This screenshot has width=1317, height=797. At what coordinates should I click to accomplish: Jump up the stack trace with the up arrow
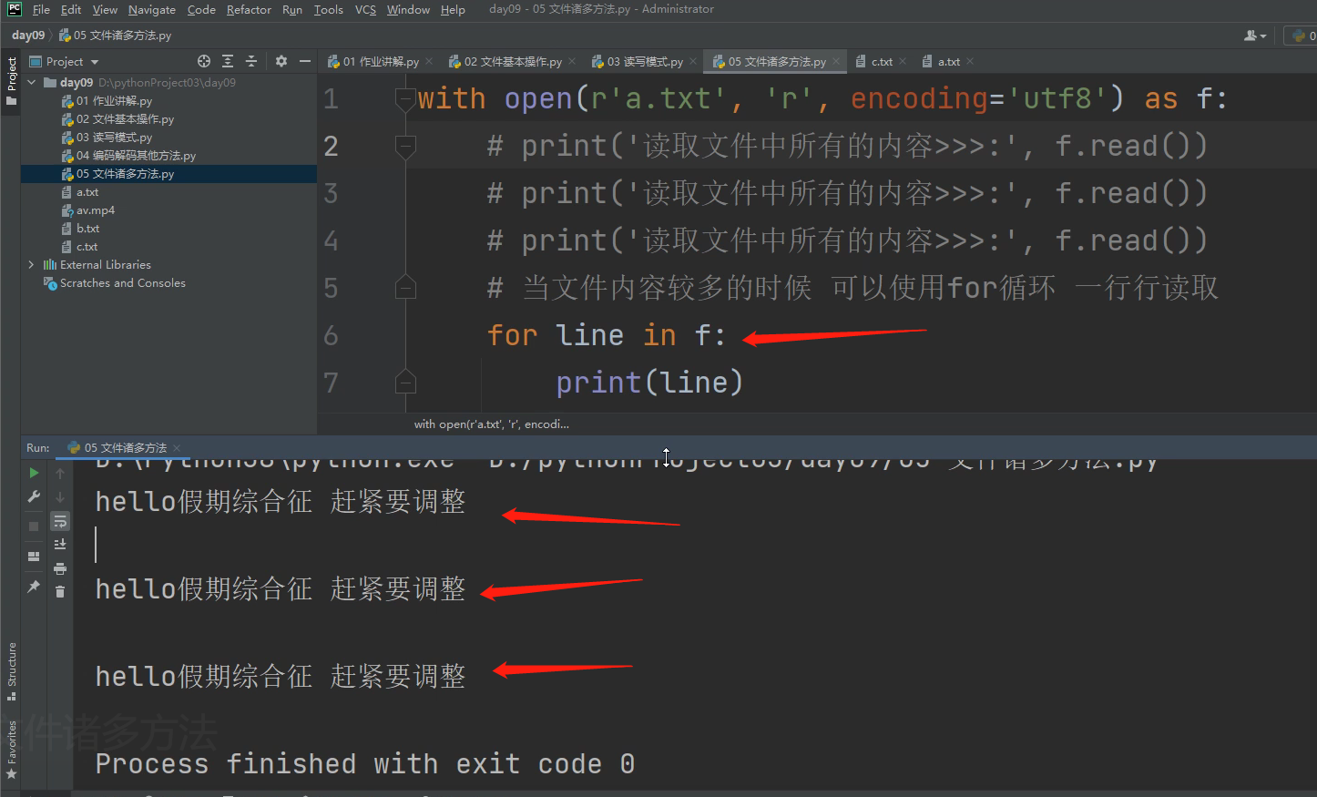(x=60, y=473)
